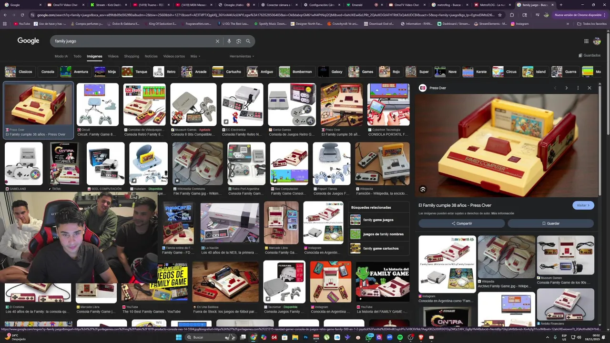Open large Family Computer preview image
The image size is (610, 343).
click(506, 145)
